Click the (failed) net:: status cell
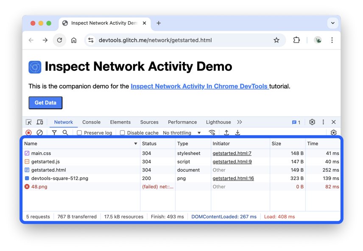 click(158, 186)
